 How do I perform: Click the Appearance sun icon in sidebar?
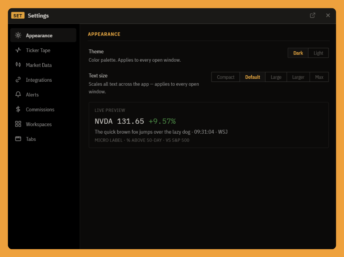click(18, 35)
